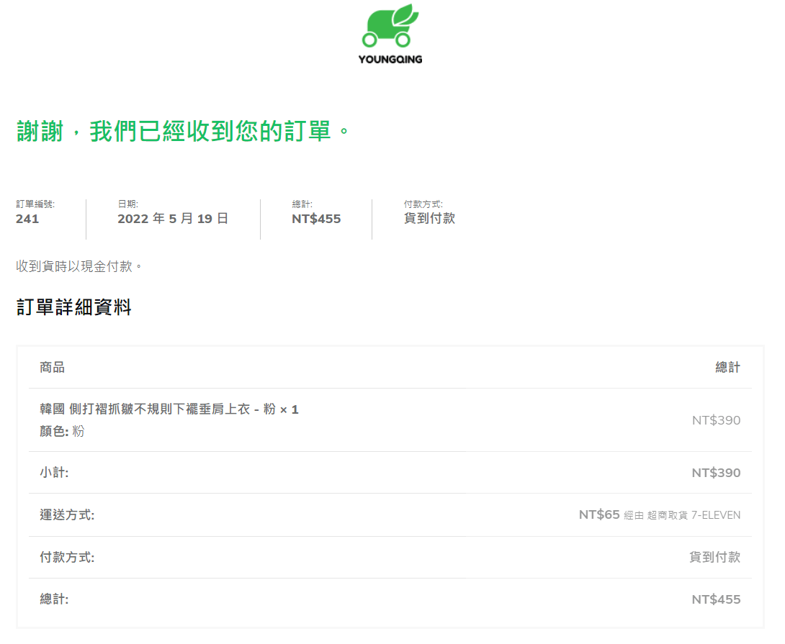Click the shipping fee NT$65
This screenshot has height=644, width=785.
click(599, 515)
